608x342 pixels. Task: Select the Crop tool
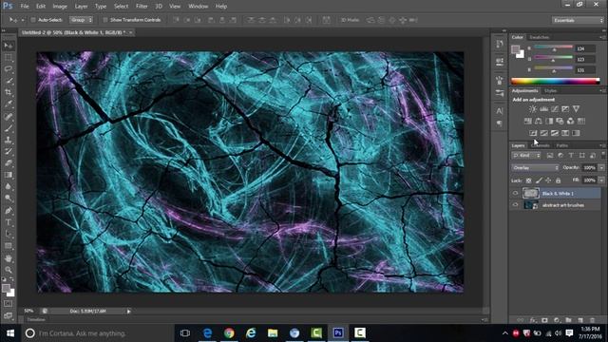9,92
